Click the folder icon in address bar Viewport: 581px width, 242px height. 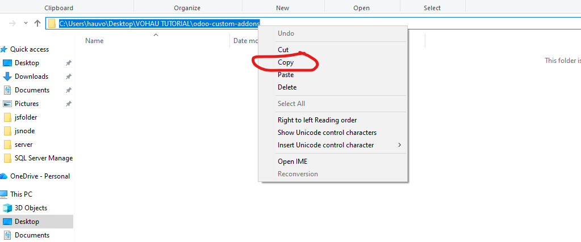(x=52, y=23)
